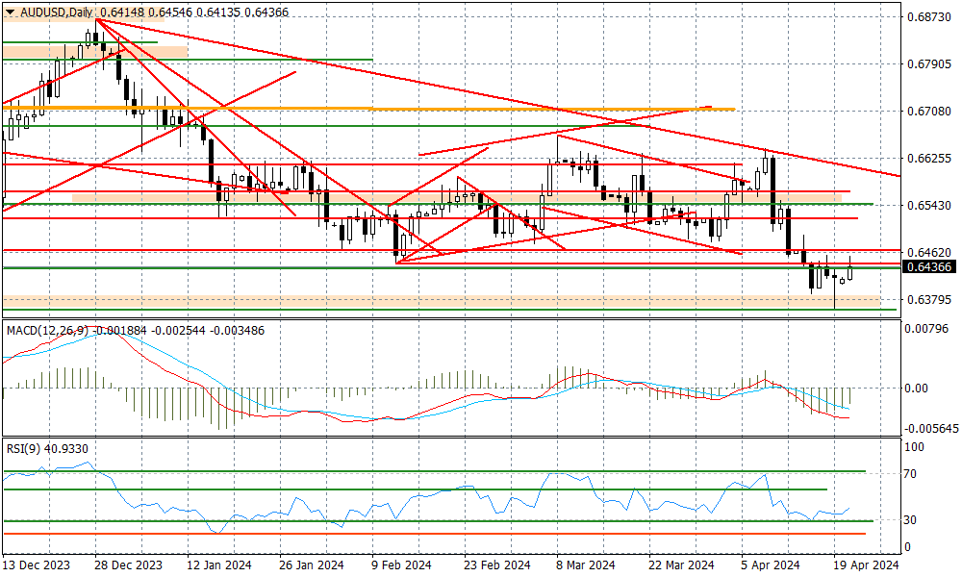This screenshot has width=962, height=577.
Task: Select the AUDUSD,Daily chart title label
Action: coord(56,13)
